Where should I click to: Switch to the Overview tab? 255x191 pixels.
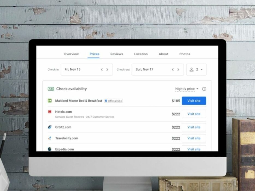(71, 54)
